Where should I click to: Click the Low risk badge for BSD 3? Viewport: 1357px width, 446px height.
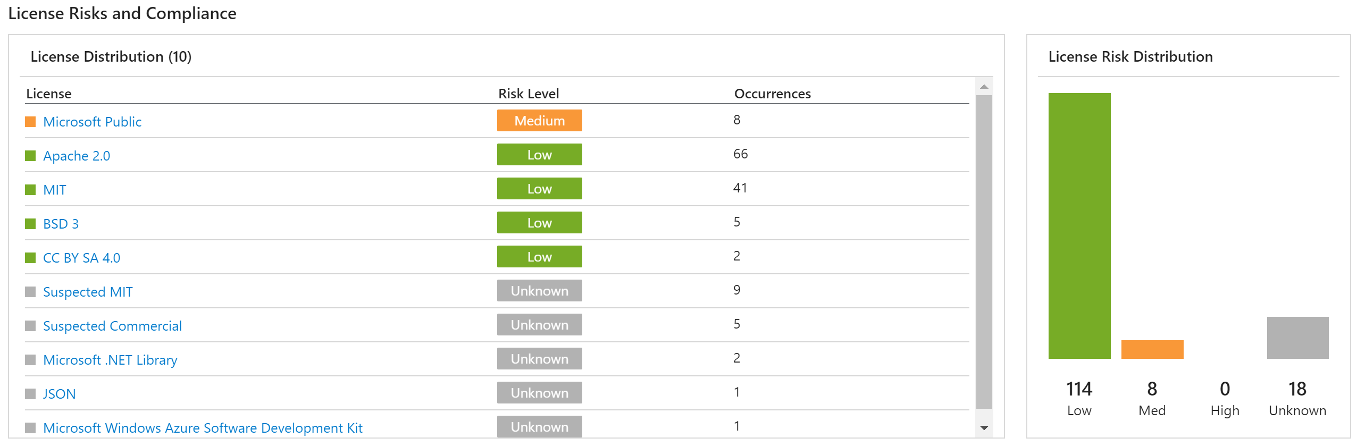click(539, 223)
